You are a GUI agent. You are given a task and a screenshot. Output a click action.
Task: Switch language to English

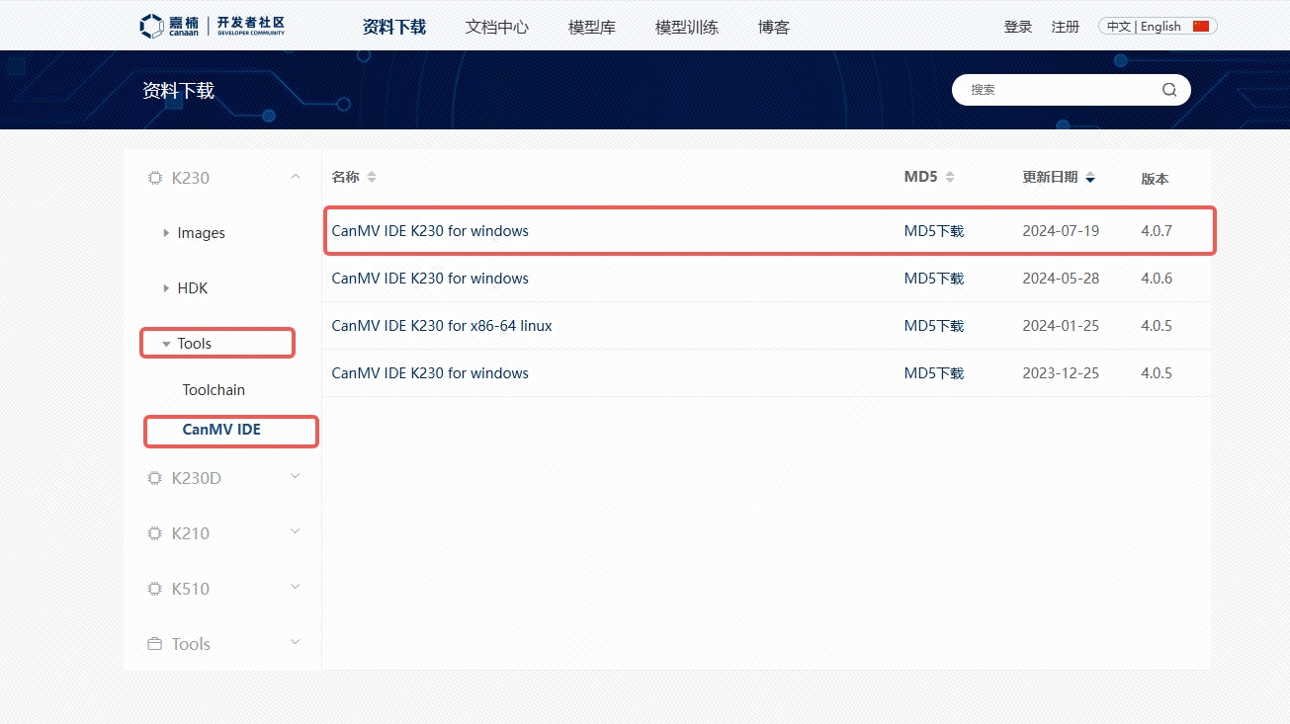click(1161, 27)
